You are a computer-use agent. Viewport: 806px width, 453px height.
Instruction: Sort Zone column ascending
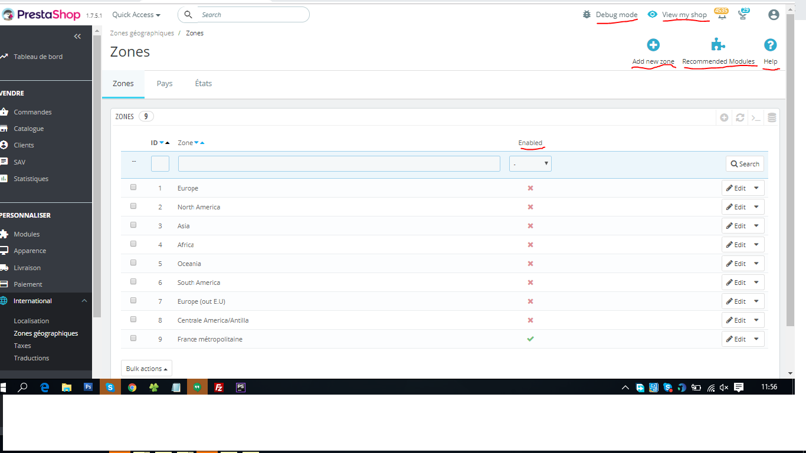point(202,143)
